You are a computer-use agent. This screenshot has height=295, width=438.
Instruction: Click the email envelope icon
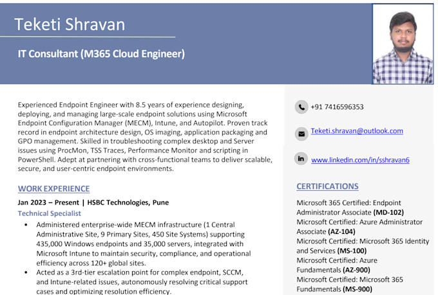(301, 134)
